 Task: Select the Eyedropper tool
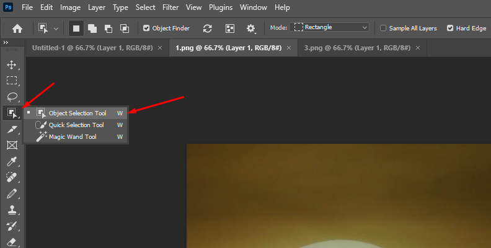pos(12,162)
